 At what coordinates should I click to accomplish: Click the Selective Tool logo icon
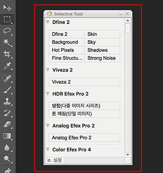(x=49, y=14)
